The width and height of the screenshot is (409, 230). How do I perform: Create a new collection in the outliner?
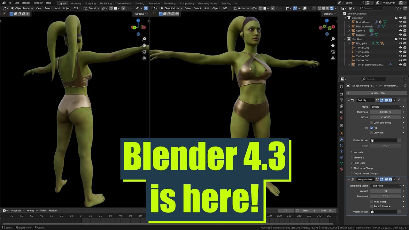coord(405,8)
